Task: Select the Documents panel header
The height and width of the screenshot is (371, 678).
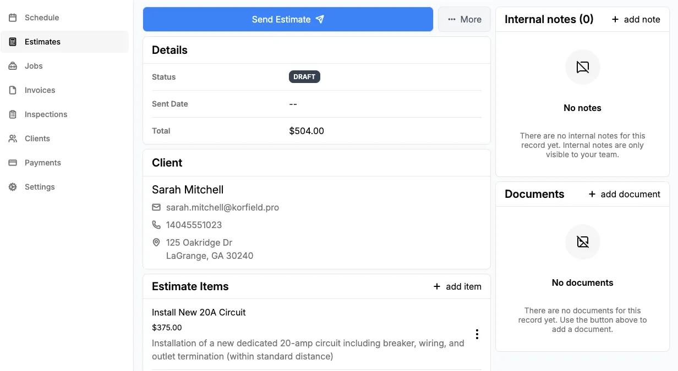Action: (x=534, y=193)
